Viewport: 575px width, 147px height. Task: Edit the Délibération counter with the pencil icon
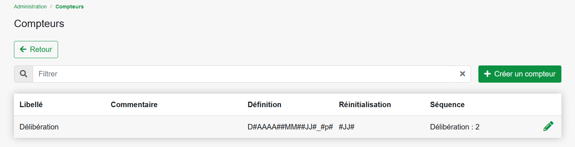548,127
